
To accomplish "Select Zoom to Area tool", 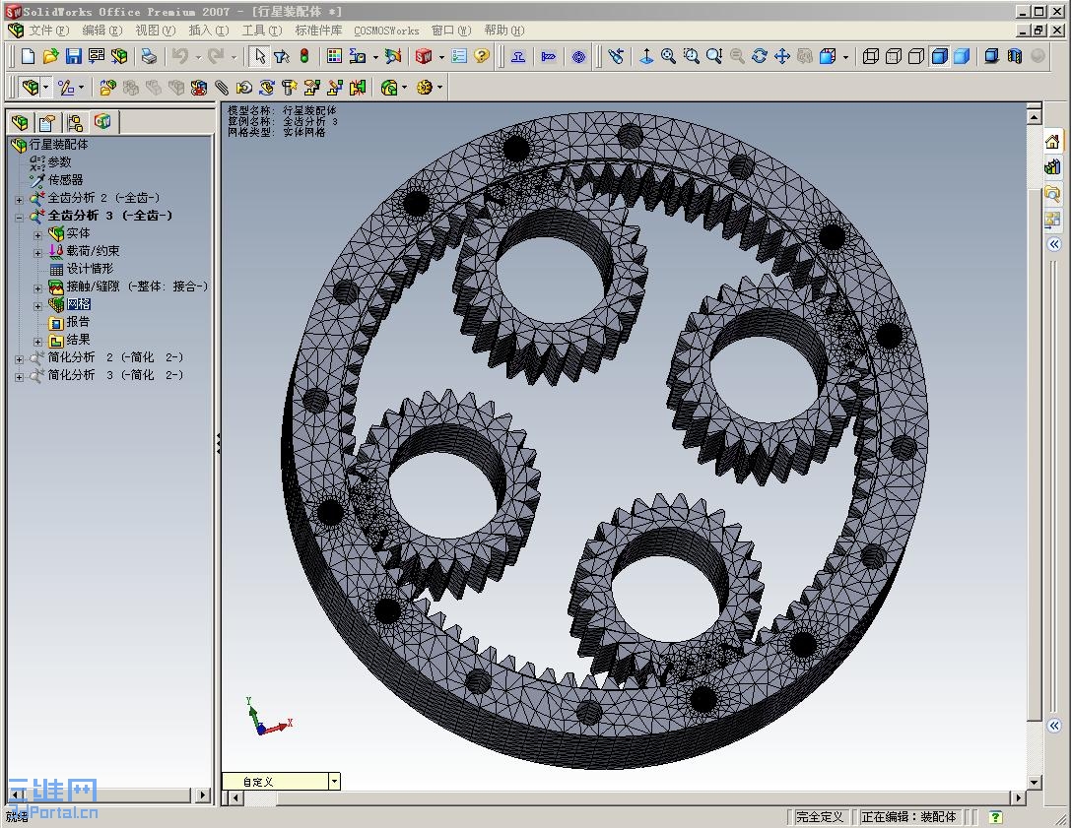I will click(692, 56).
